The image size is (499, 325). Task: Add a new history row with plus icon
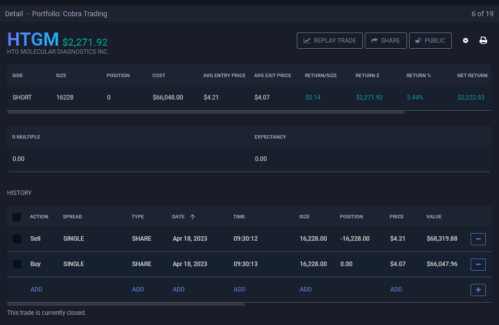click(x=478, y=289)
